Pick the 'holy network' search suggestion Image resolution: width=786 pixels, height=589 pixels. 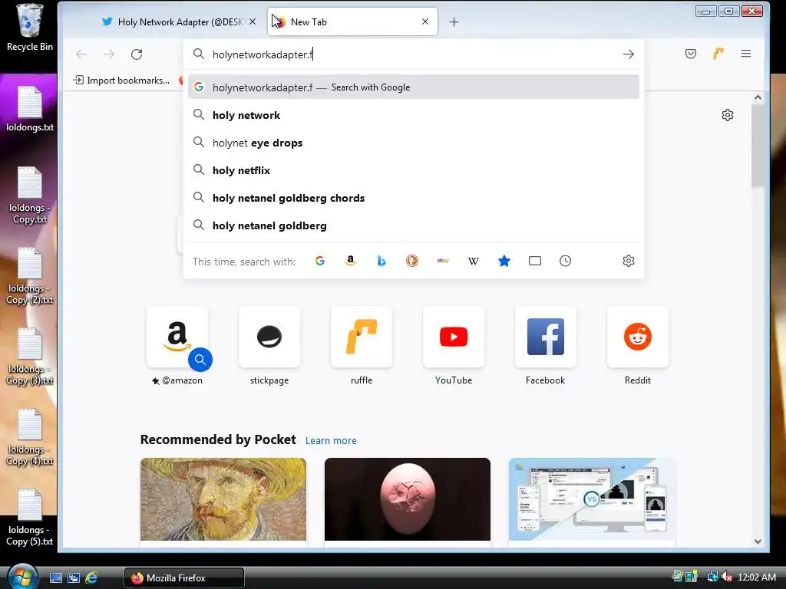click(x=414, y=115)
